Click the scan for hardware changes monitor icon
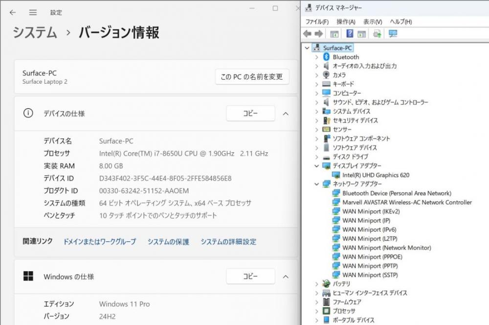Viewport: 489px width, 325px height. pyautogui.click(x=393, y=34)
